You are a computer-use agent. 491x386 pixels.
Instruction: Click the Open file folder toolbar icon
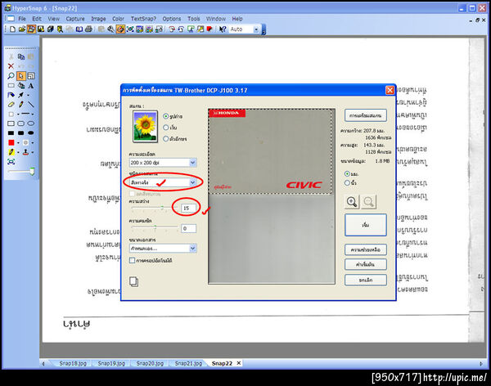[22, 29]
